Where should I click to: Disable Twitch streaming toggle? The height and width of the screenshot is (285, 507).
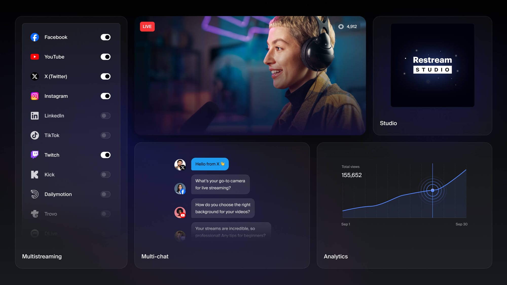coord(105,155)
